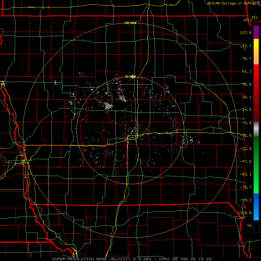Image resolution: width=261 pixels, height=261 pixels.
Task: Click the -109.8 velocity scale value
Action: pos(245,213)
